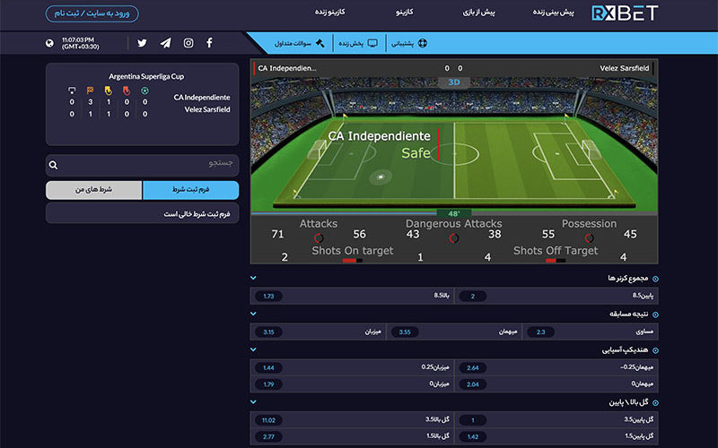Click the RXBET logo
Viewport: 718px width, 448px height.
tap(625, 13)
